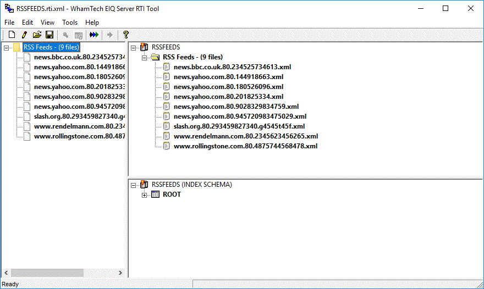The image size is (484, 289).
Task: Open the Edit menu
Action: [27, 22]
